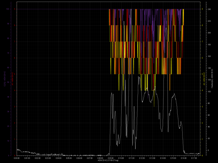Click the 0:00:00 start time label
Image resolution: width=218 pixels, height=163 pixels.
point(17,158)
